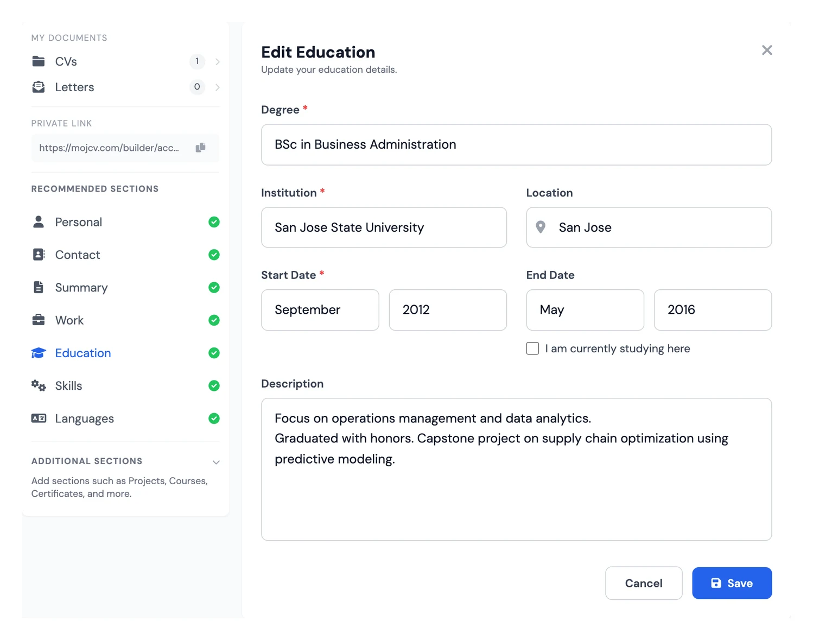Check the 'I am currently studying here' box
The image size is (813, 640).
pos(532,348)
